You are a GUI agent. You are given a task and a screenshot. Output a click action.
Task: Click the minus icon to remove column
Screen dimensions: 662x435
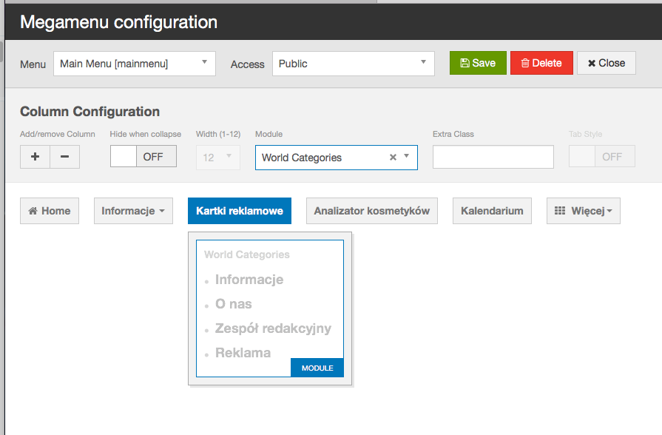pyautogui.click(x=64, y=157)
